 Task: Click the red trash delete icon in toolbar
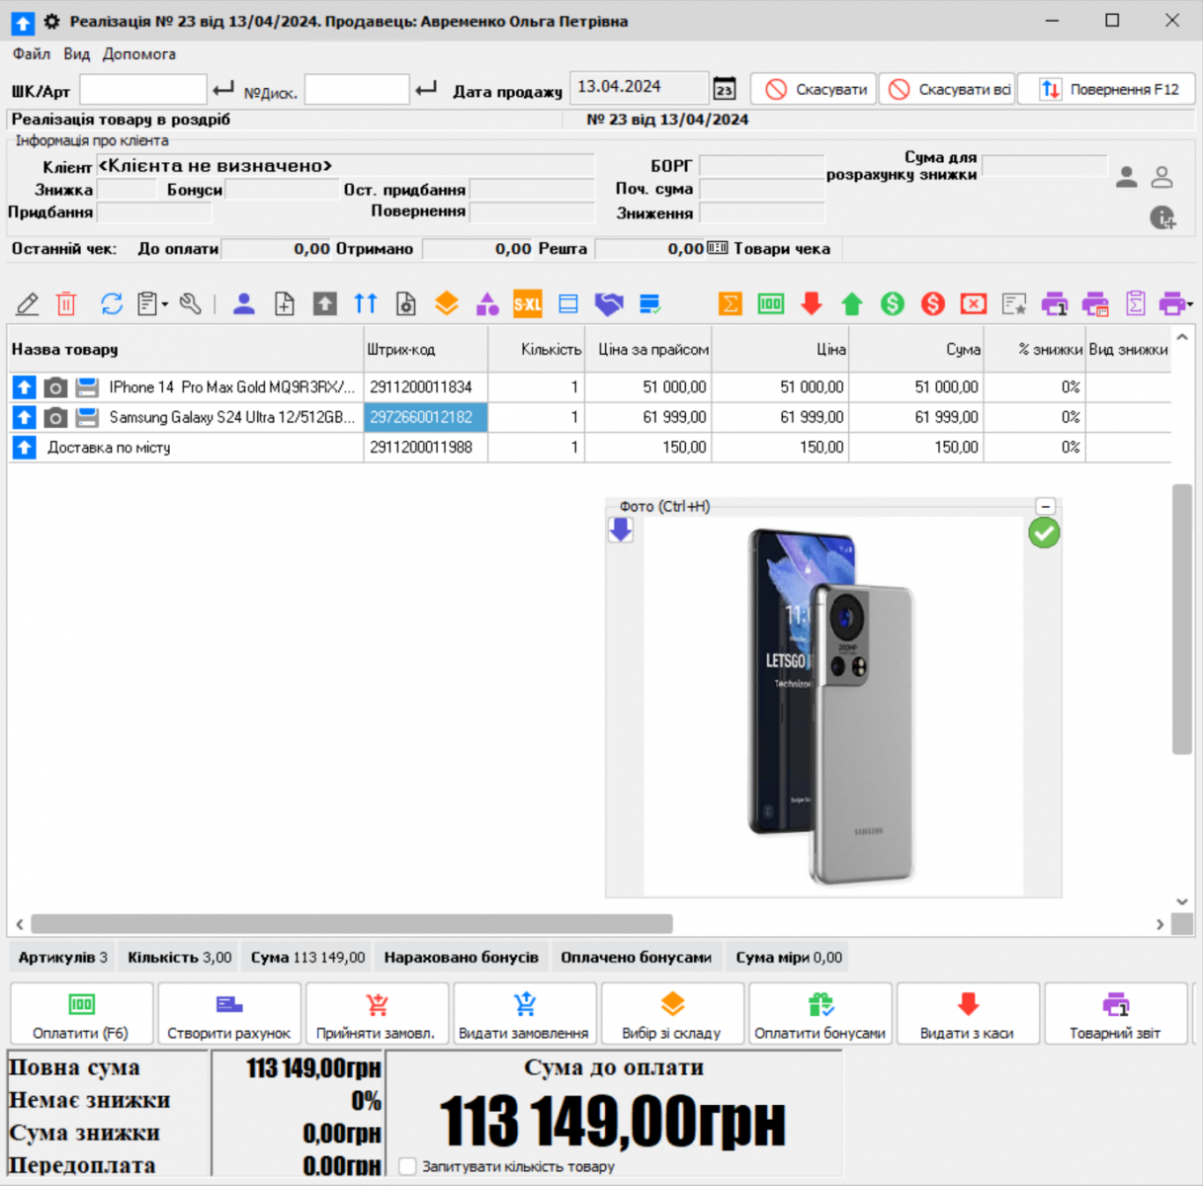66,304
